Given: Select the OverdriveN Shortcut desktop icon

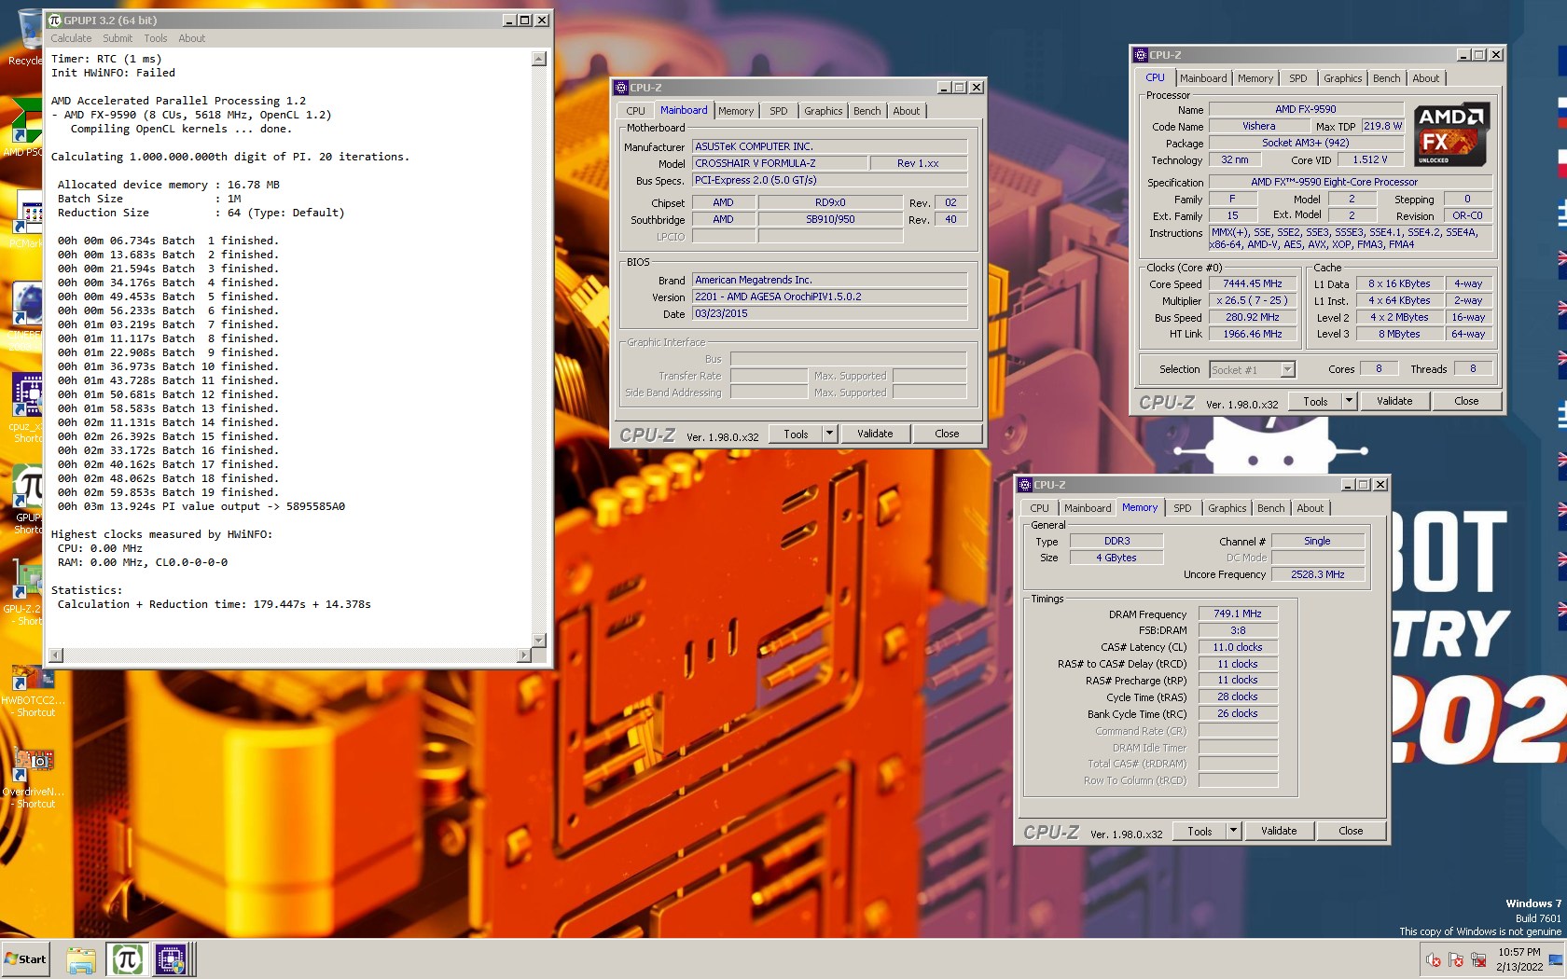Looking at the screenshot, I should coord(34,779).
